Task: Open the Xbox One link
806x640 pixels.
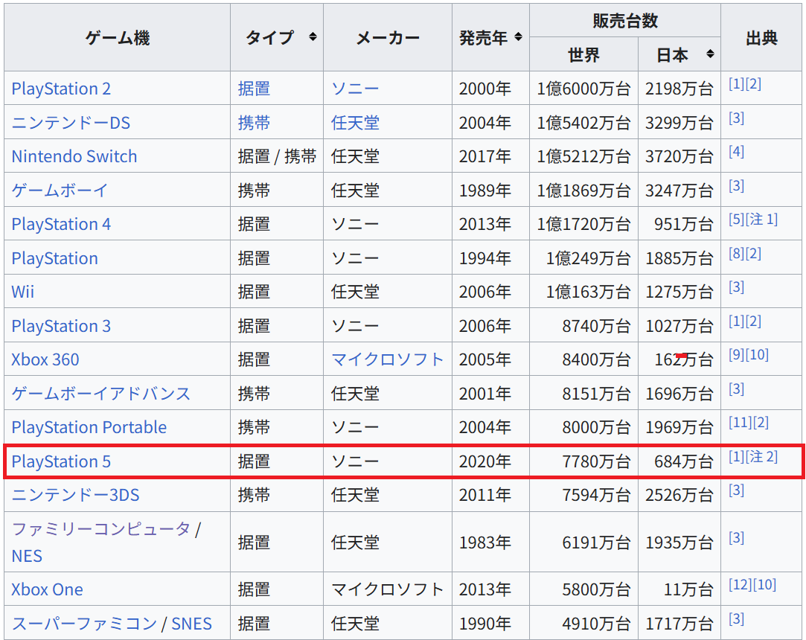Action: tap(48, 589)
